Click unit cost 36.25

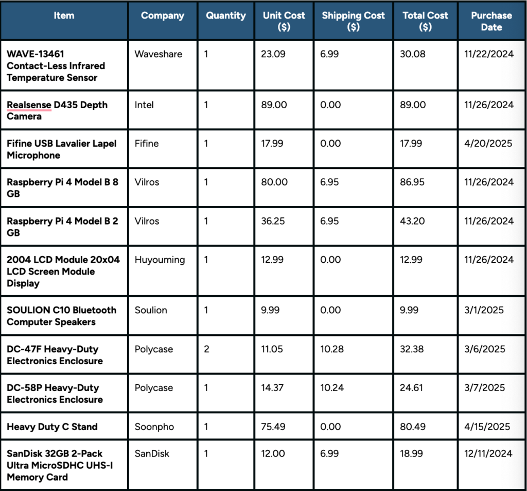pyautogui.click(x=284, y=227)
